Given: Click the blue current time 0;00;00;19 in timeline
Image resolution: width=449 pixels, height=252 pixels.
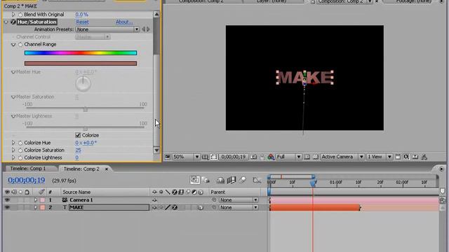Looking at the screenshot, I should click(x=27, y=181).
